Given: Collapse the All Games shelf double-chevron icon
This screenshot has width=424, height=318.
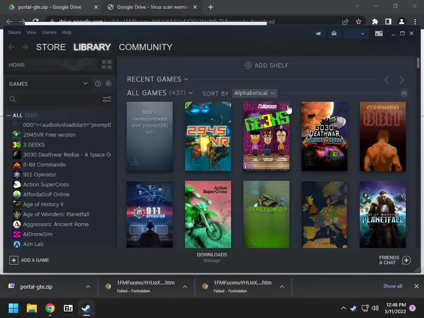Looking at the screenshot, I should (x=404, y=93).
